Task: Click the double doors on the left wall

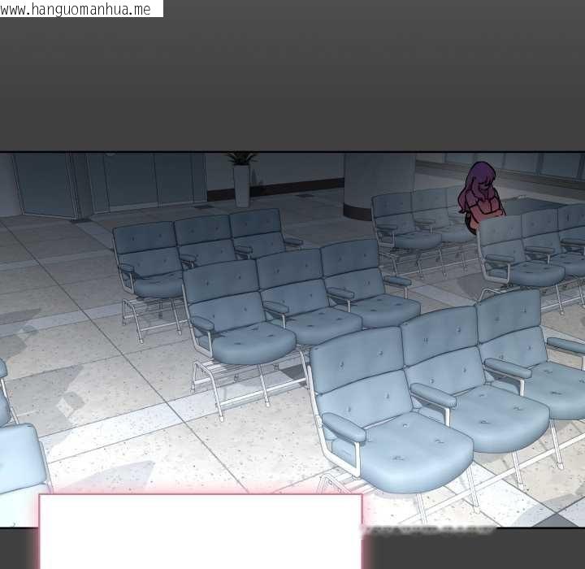Action: (45, 185)
